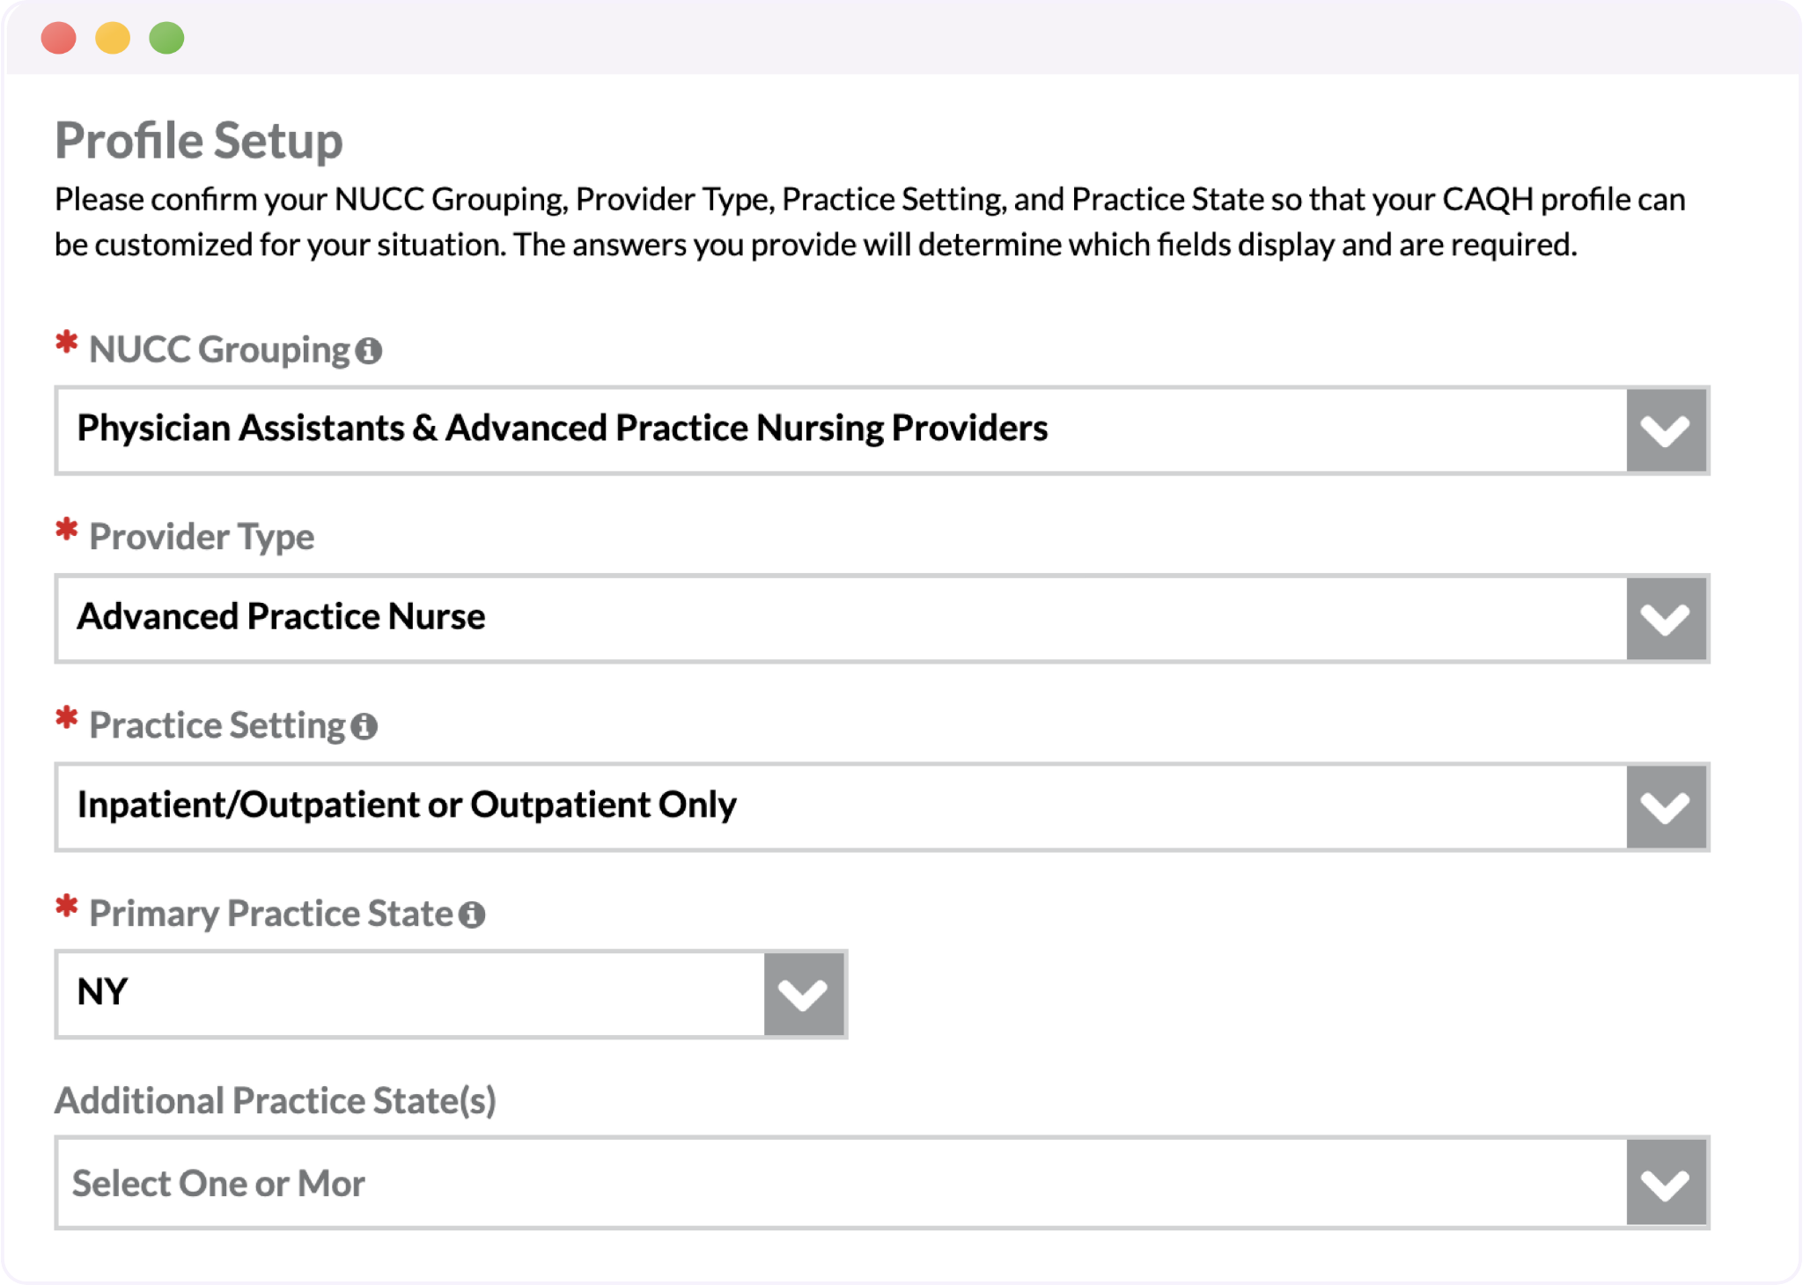Open the Provider Type dropdown arrow

click(1666, 619)
